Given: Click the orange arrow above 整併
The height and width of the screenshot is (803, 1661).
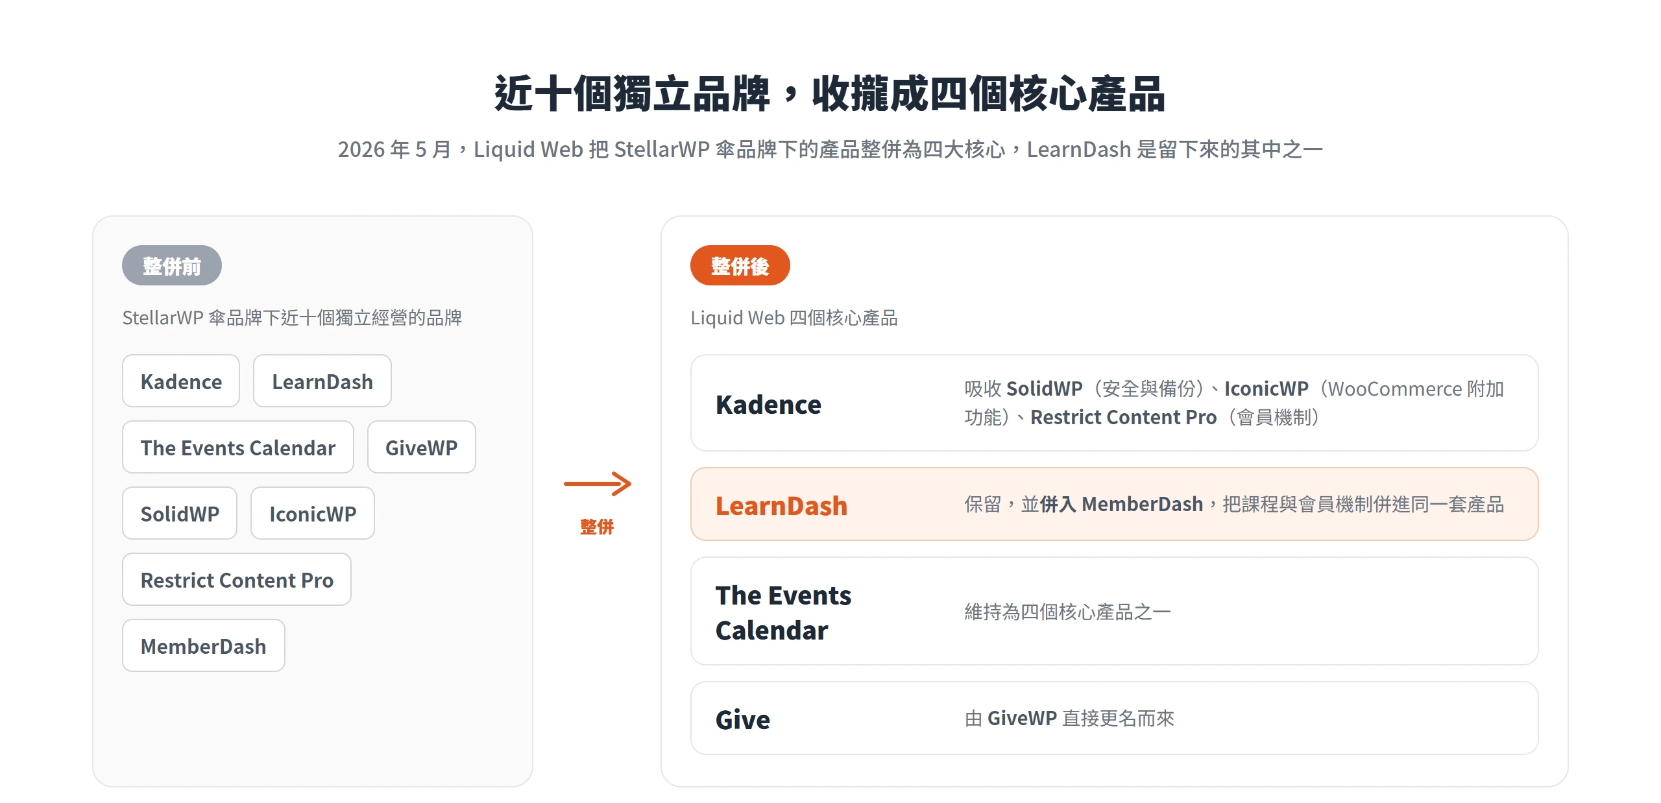Looking at the screenshot, I should coord(598,484).
